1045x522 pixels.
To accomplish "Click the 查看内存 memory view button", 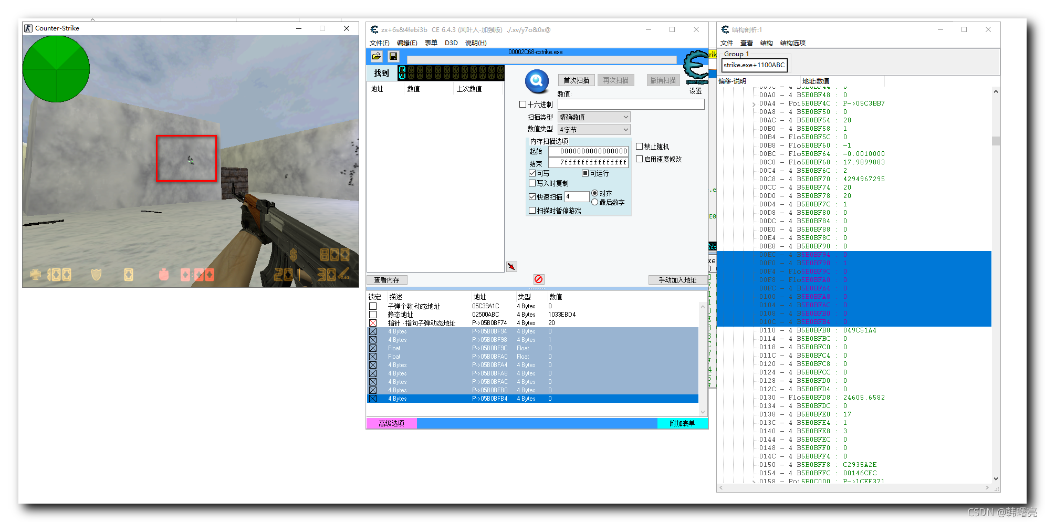I will pyautogui.click(x=386, y=280).
